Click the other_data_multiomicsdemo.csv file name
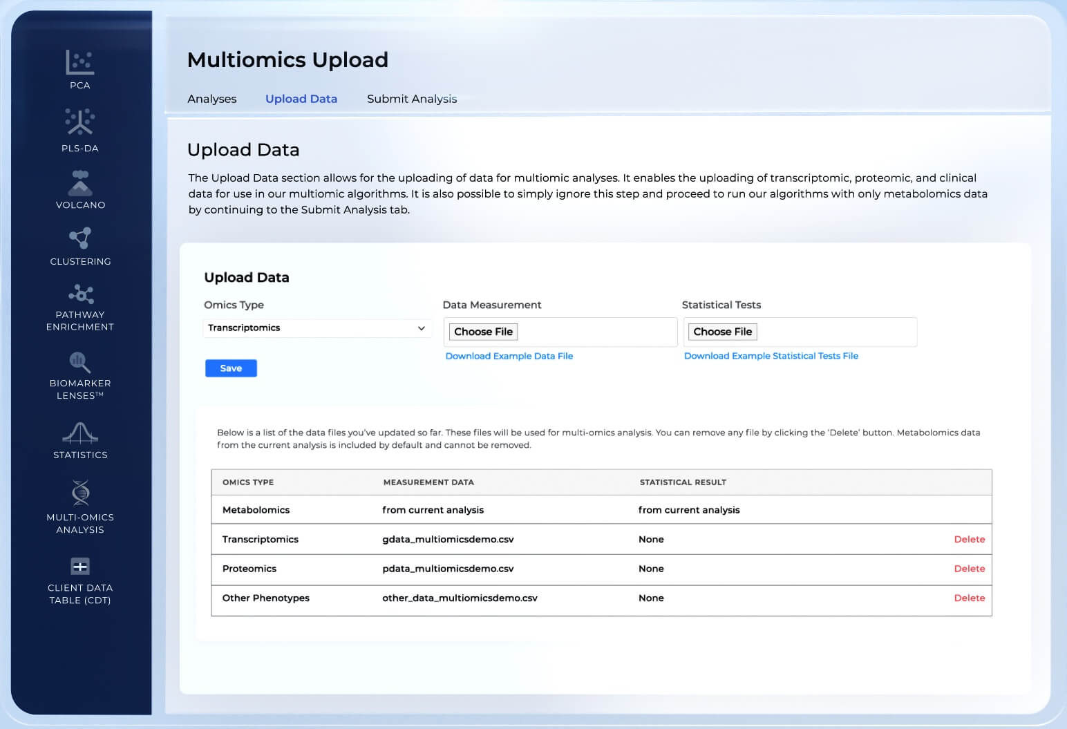Image resolution: width=1067 pixels, height=729 pixels. pos(460,598)
